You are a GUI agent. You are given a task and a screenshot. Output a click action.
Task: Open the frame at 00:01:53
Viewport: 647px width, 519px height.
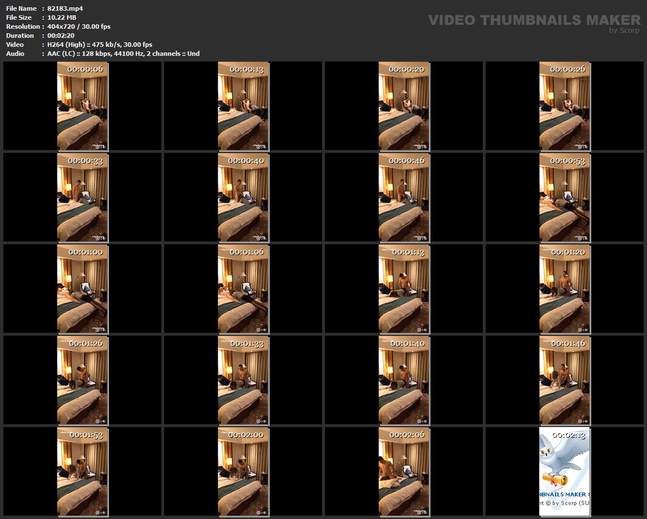[82, 472]
